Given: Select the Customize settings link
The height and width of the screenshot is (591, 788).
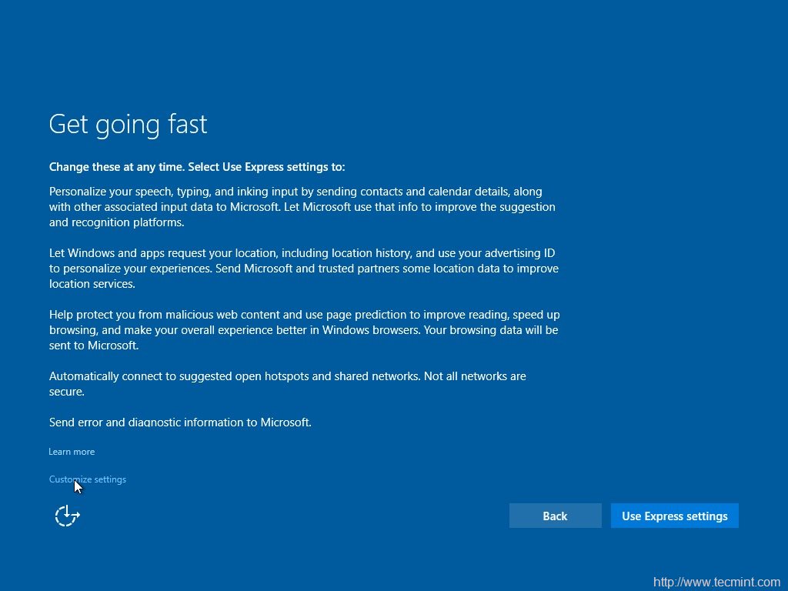Looking at the screenshot, I should [88, 479].
